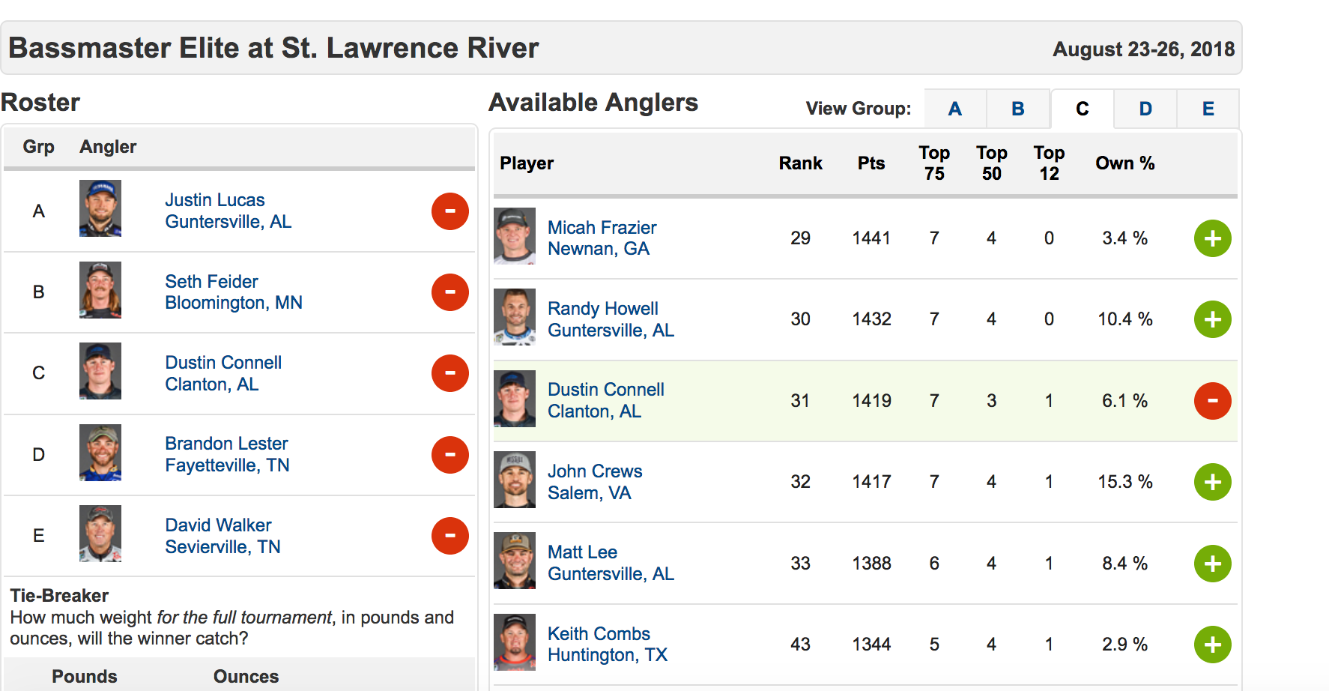Click Keith Combs photo thumbnail

pos(515,642)
